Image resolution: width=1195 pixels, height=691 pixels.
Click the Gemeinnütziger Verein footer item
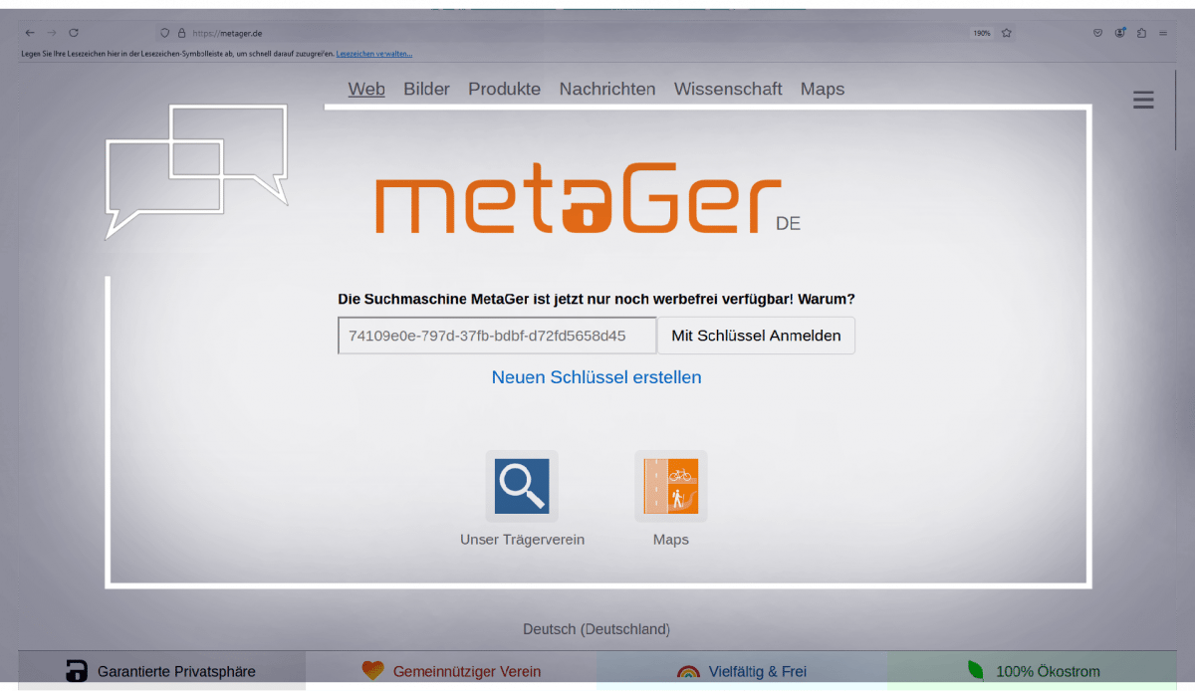451,671
